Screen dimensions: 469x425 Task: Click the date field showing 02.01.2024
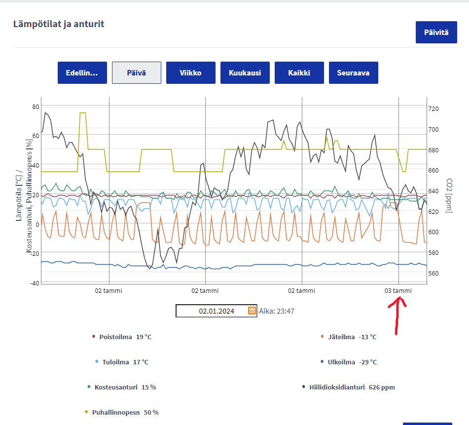212,311
